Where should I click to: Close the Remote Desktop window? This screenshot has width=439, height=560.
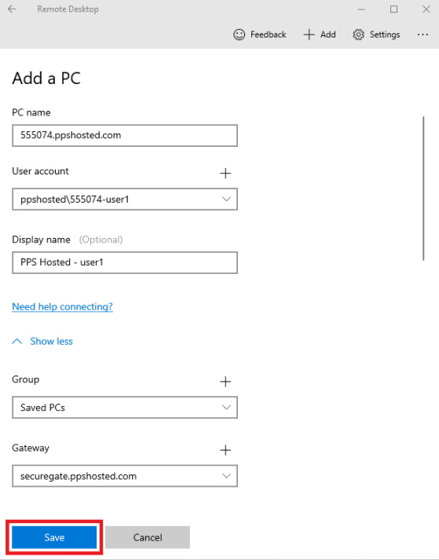tap(426, 9)
